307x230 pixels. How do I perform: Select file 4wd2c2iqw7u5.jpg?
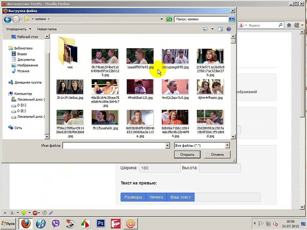pyautogui.click(x=175, y=89)
